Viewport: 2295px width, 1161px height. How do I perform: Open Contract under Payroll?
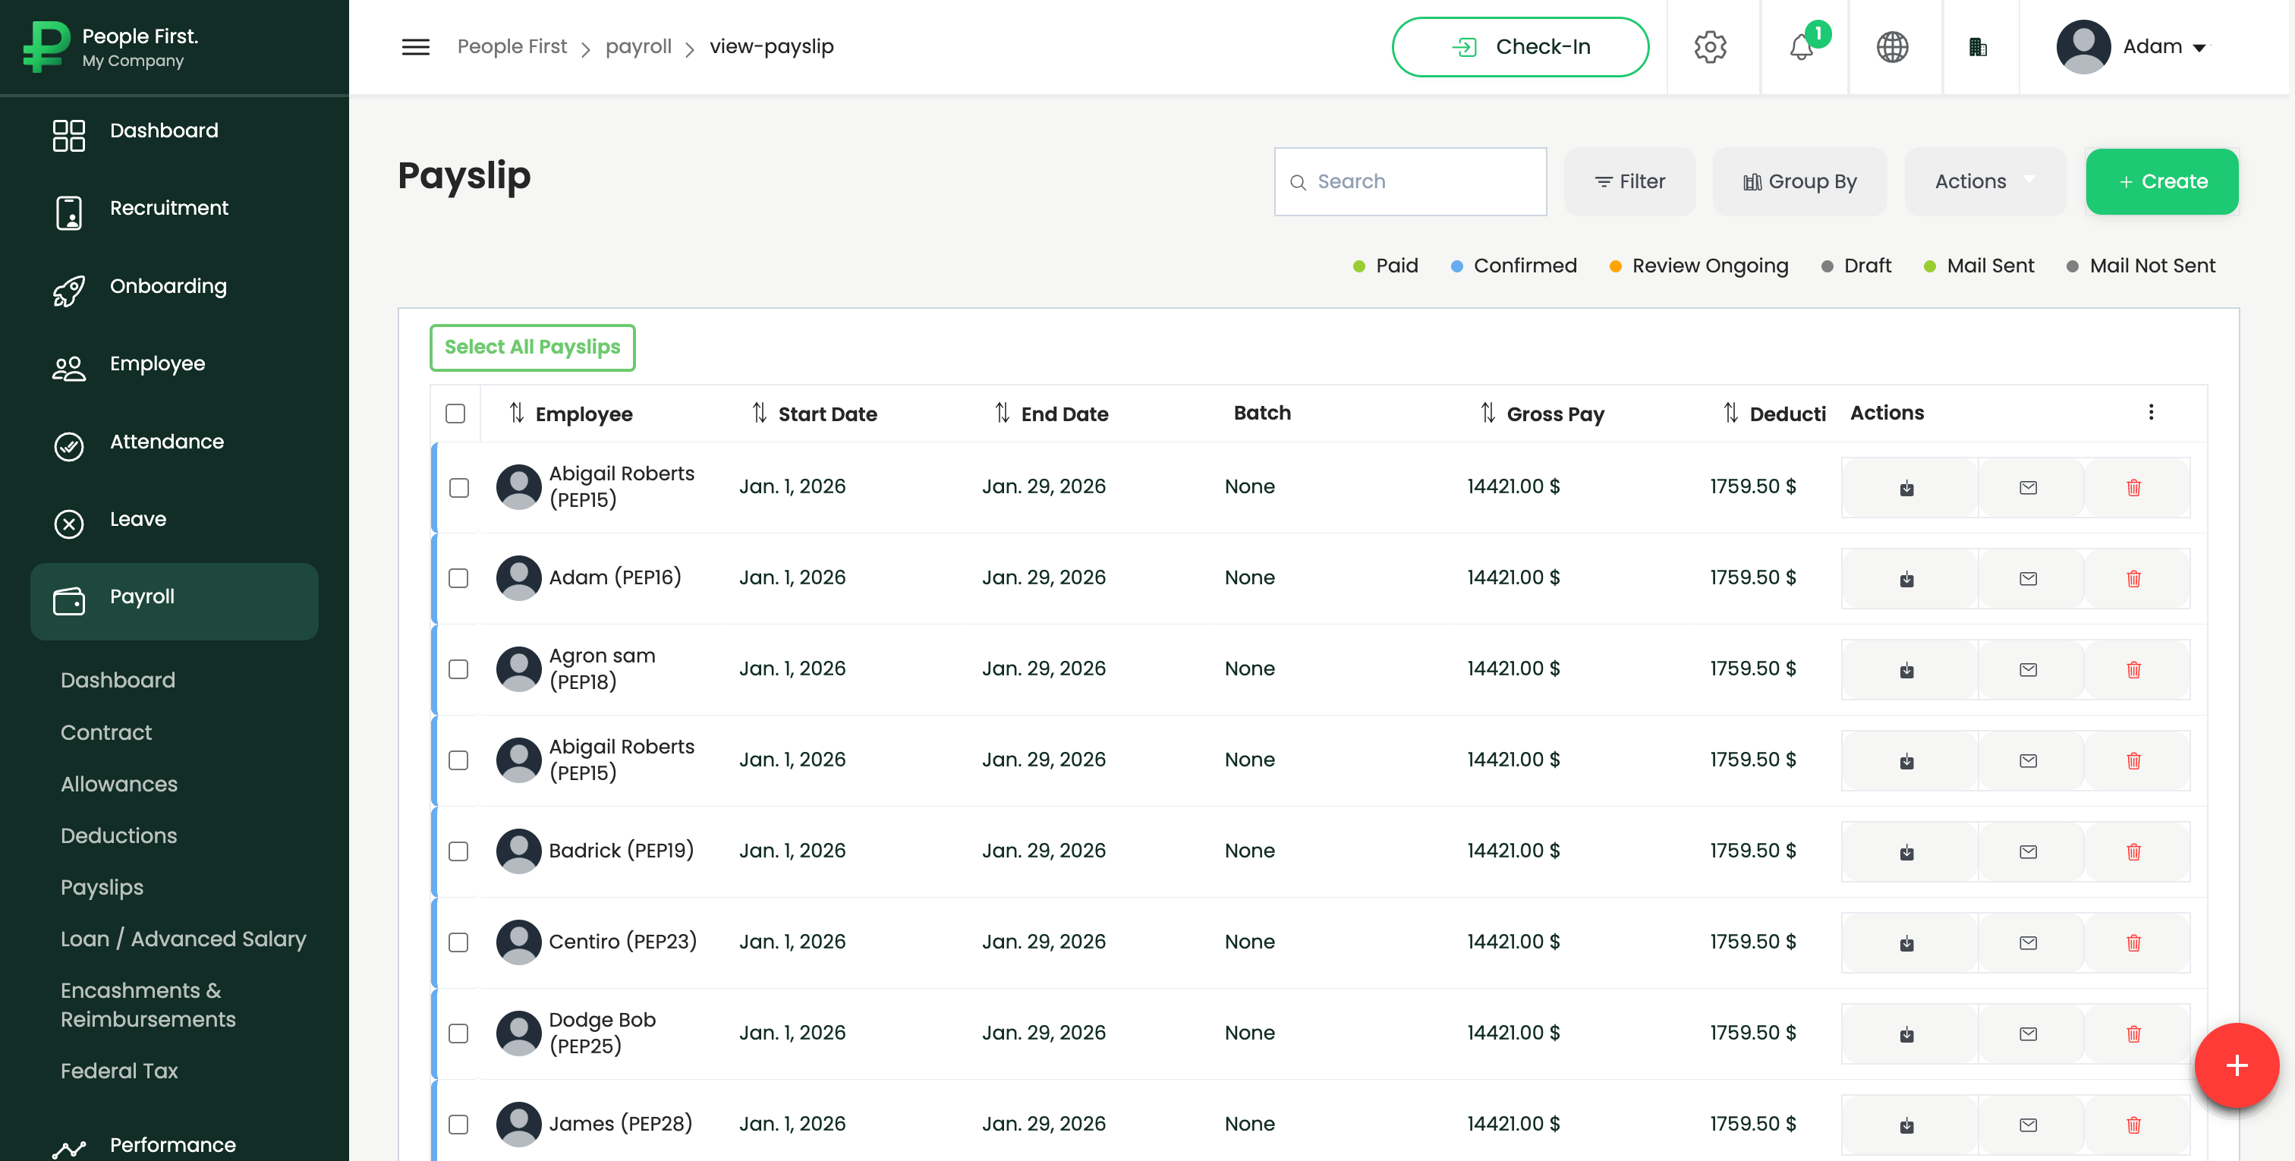106,732
